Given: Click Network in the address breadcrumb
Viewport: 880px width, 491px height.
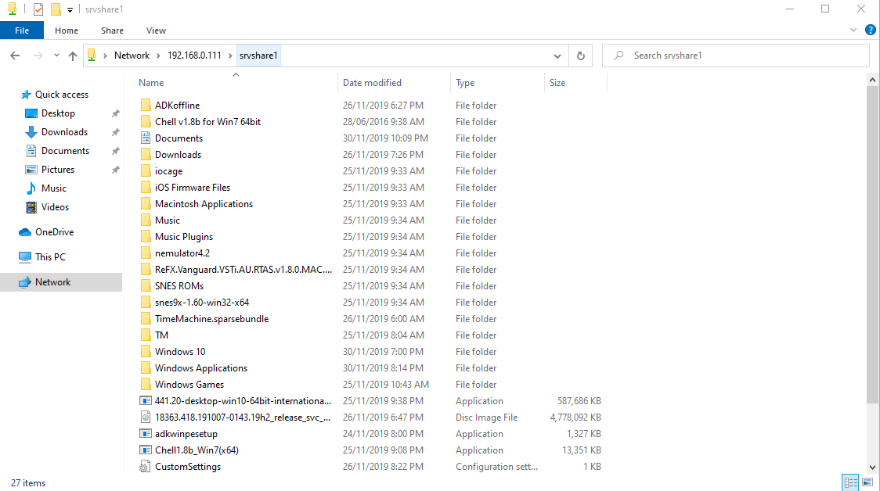Looking at the screenshot, I should point(132,56).
